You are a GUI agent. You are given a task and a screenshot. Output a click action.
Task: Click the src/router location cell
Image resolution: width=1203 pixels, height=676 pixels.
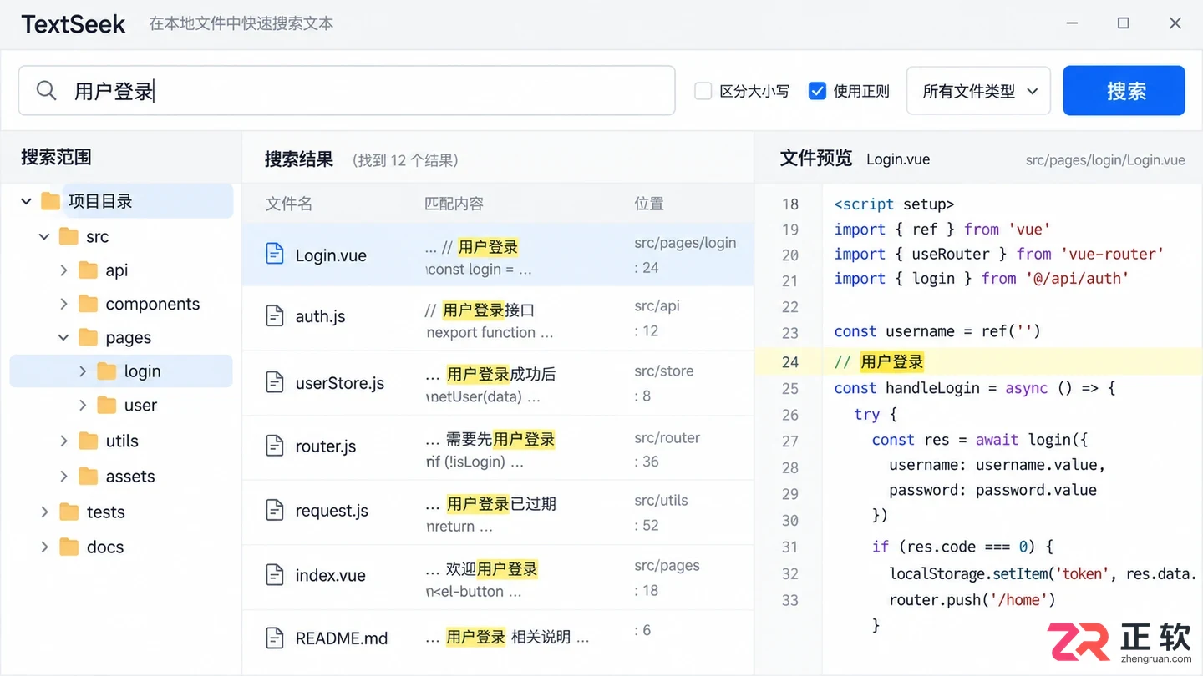pos(667,437)
